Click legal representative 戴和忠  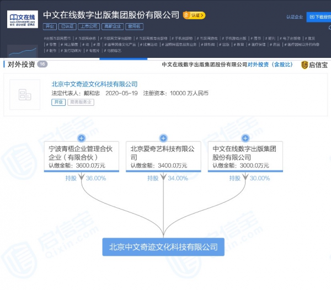92,93
